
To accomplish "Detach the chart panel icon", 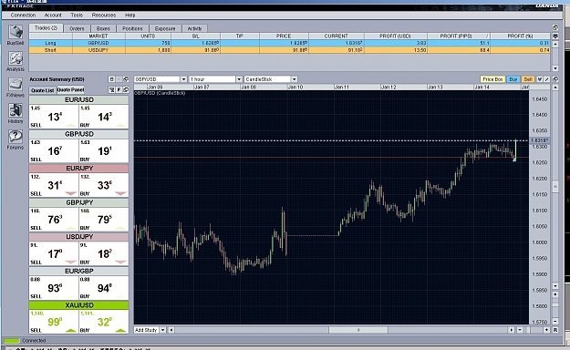I will (555, 79).
